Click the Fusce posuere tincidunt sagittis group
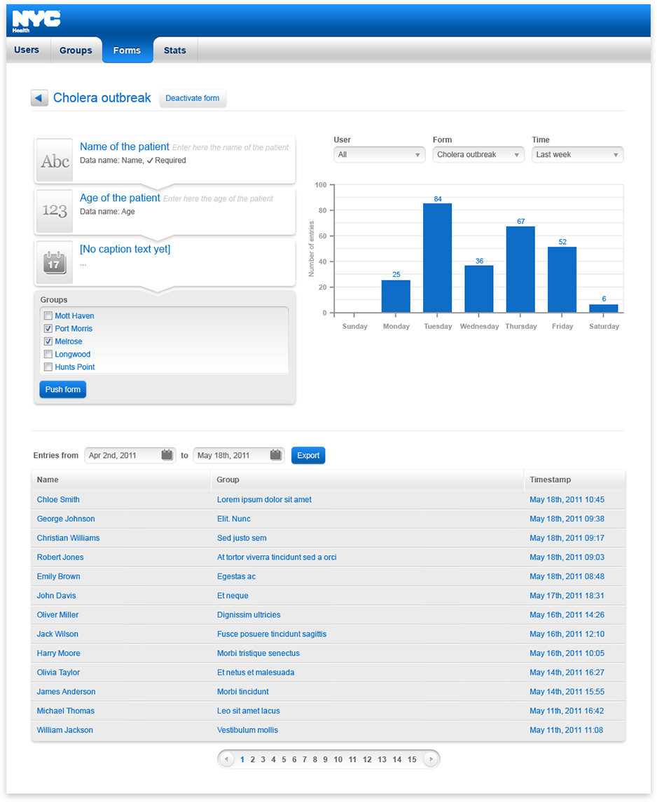Screen dimensions: 657x802 (272, 634)
